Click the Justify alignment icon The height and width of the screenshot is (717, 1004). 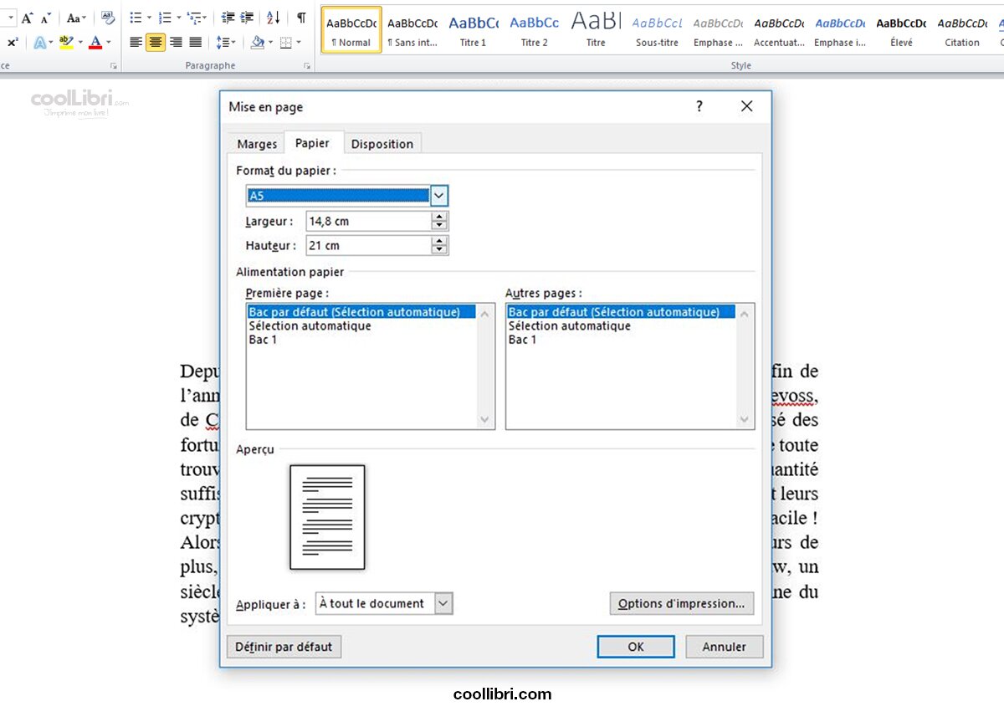click(x=195, y=42)
